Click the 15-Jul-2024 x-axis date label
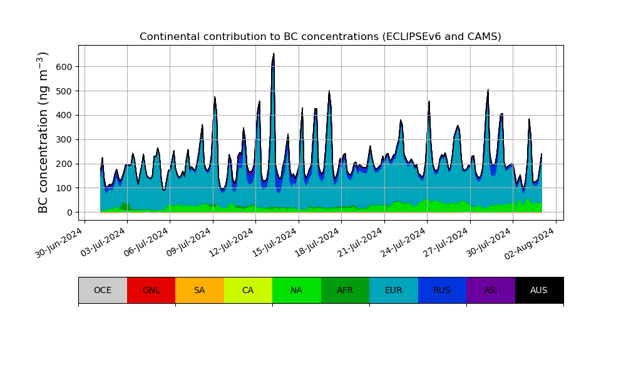This screenshot has height=375, width=626. click(274, 244)
